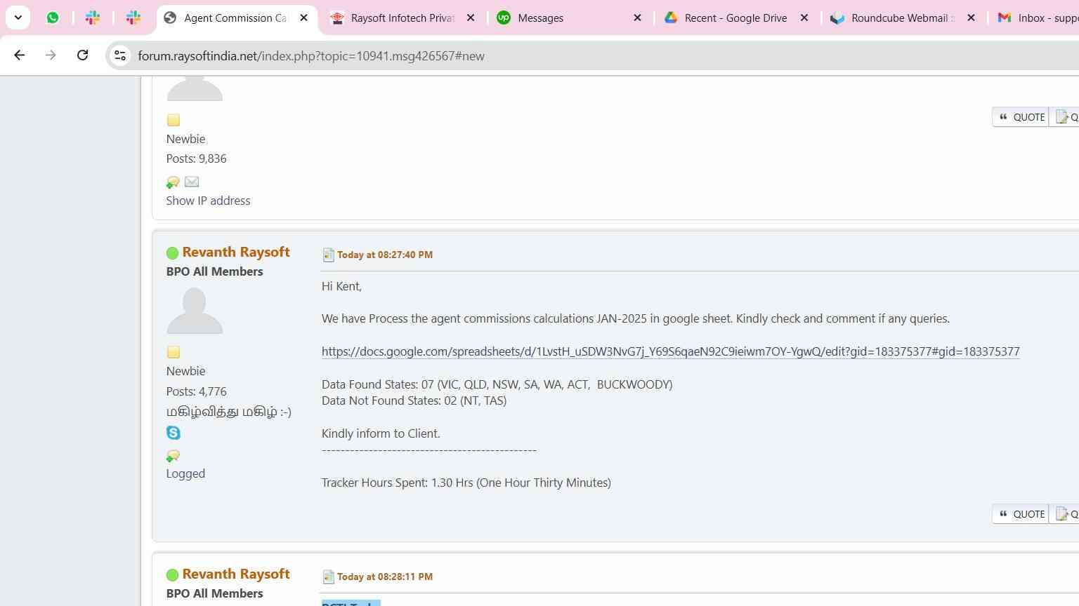1079x606 pixels.
Task: Click QUOTE button on the commission post
Action: coord(1021,514)
